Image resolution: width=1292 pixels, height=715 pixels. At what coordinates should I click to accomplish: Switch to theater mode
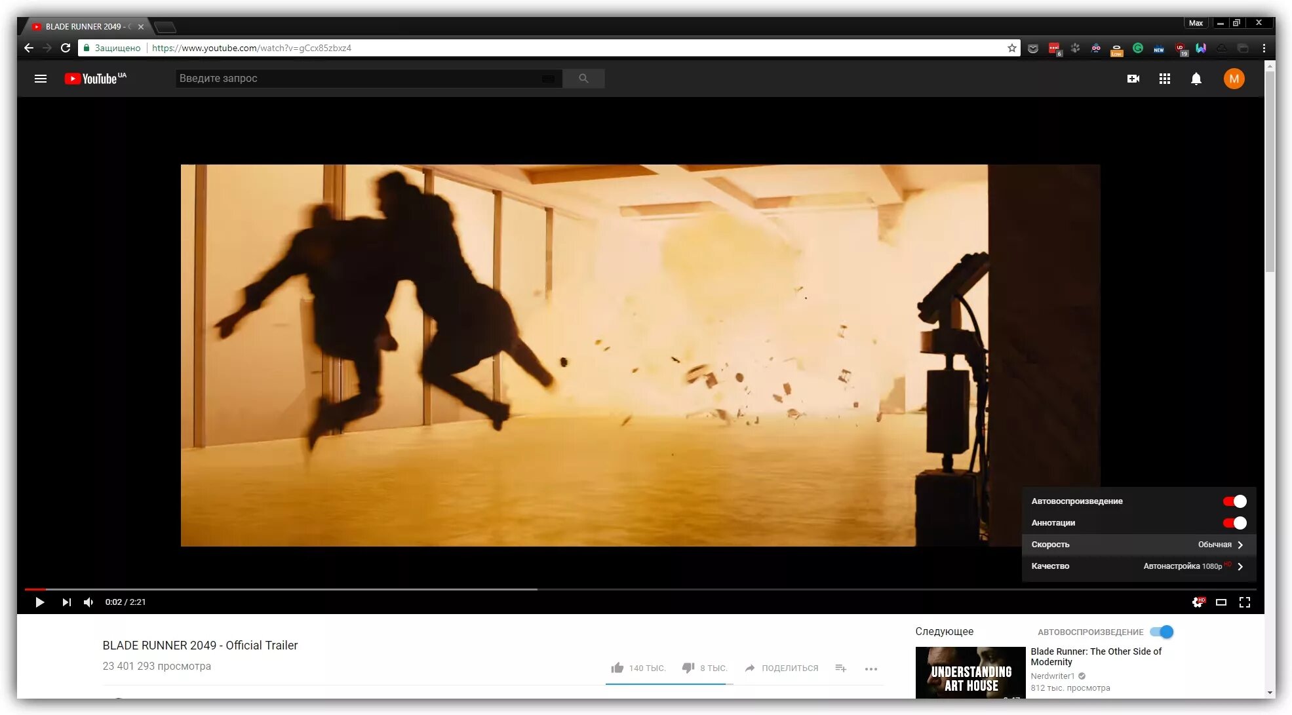point(1221,602)
